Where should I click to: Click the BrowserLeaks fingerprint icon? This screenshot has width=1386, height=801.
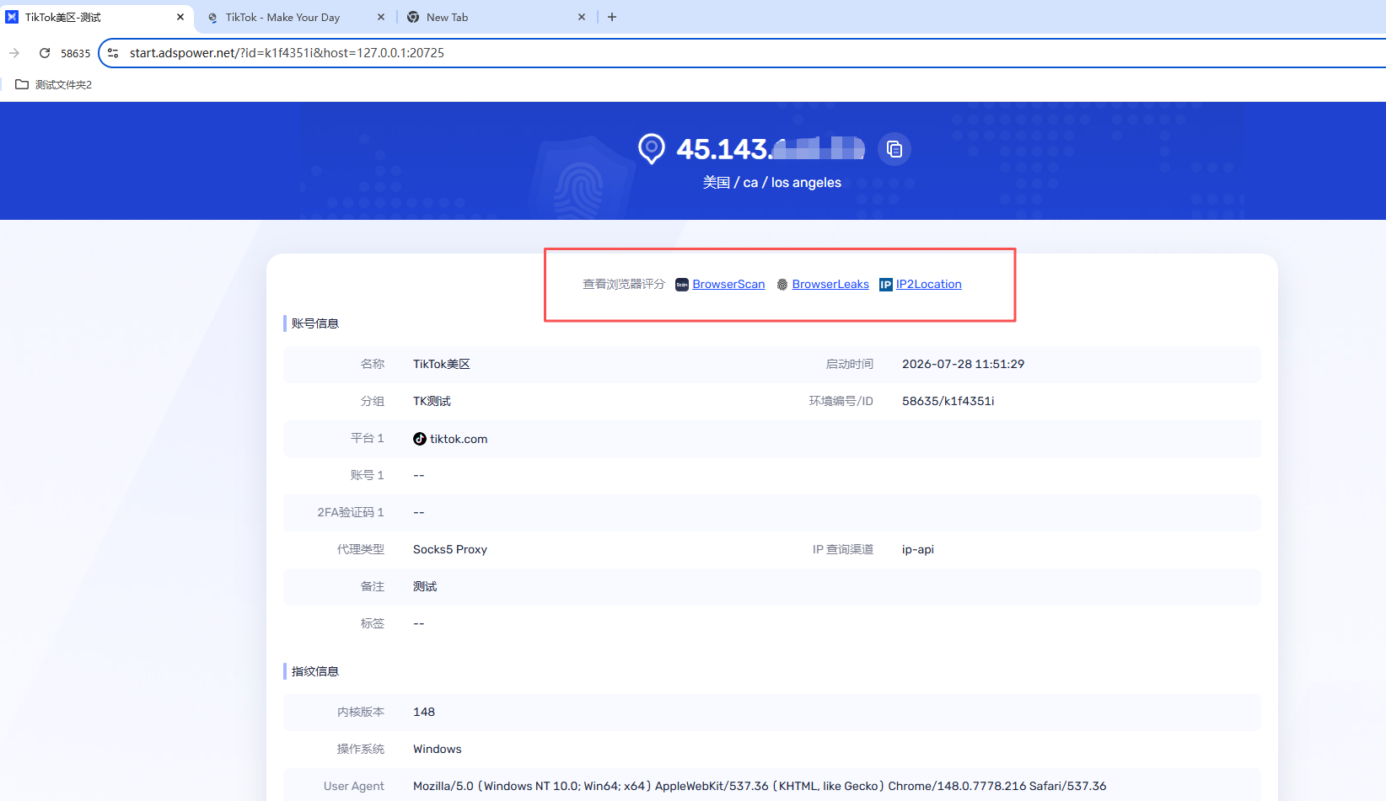782,285
